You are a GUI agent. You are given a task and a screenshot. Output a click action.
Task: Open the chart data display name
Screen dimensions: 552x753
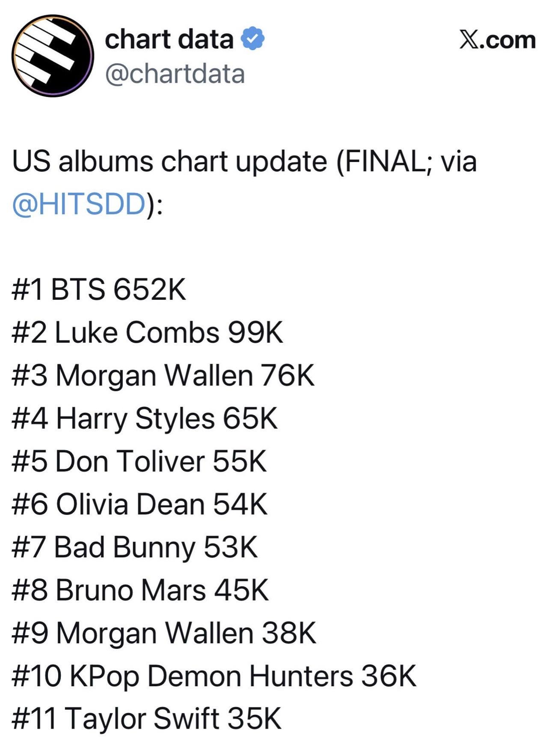click(x=169, y=39)
